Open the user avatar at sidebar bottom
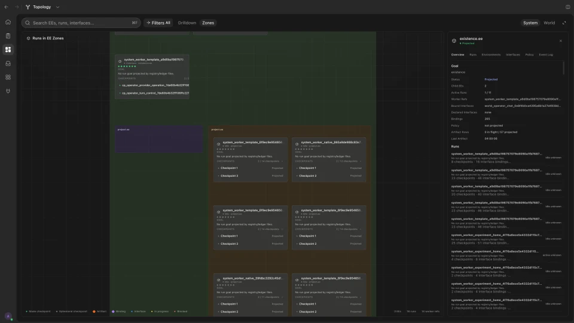Image resolution: width=574 pixels, height=323 pixels. pos(8,316)
